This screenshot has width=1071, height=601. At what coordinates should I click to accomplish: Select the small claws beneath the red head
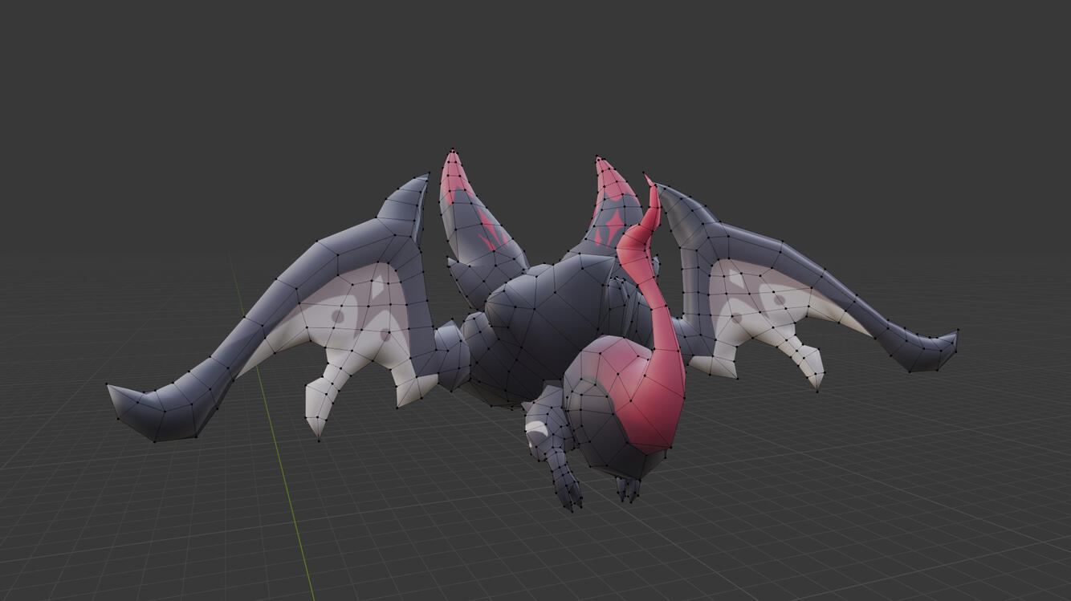pos(629,489)
